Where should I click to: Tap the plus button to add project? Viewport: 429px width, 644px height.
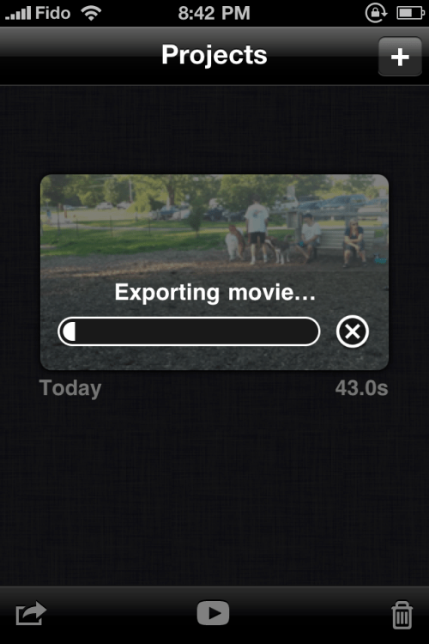click(x=400, y=57)
